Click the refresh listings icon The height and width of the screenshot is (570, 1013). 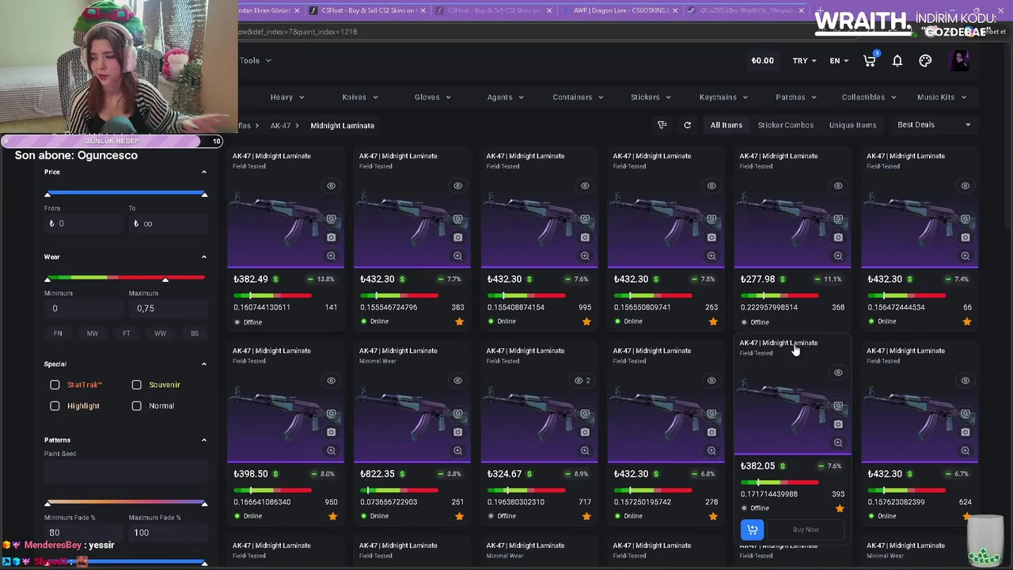(x=687, y=125)
